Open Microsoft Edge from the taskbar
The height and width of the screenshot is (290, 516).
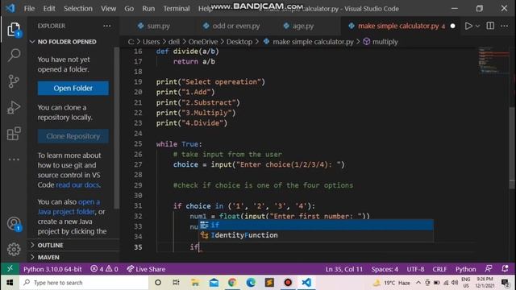[x=251, y=283]
